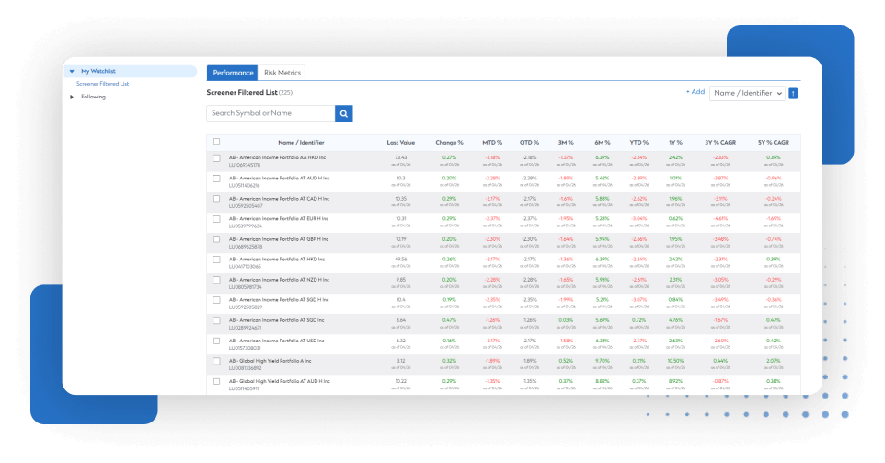
Task: Click Change % value 0.47% cell
Action: pos(449,320)
